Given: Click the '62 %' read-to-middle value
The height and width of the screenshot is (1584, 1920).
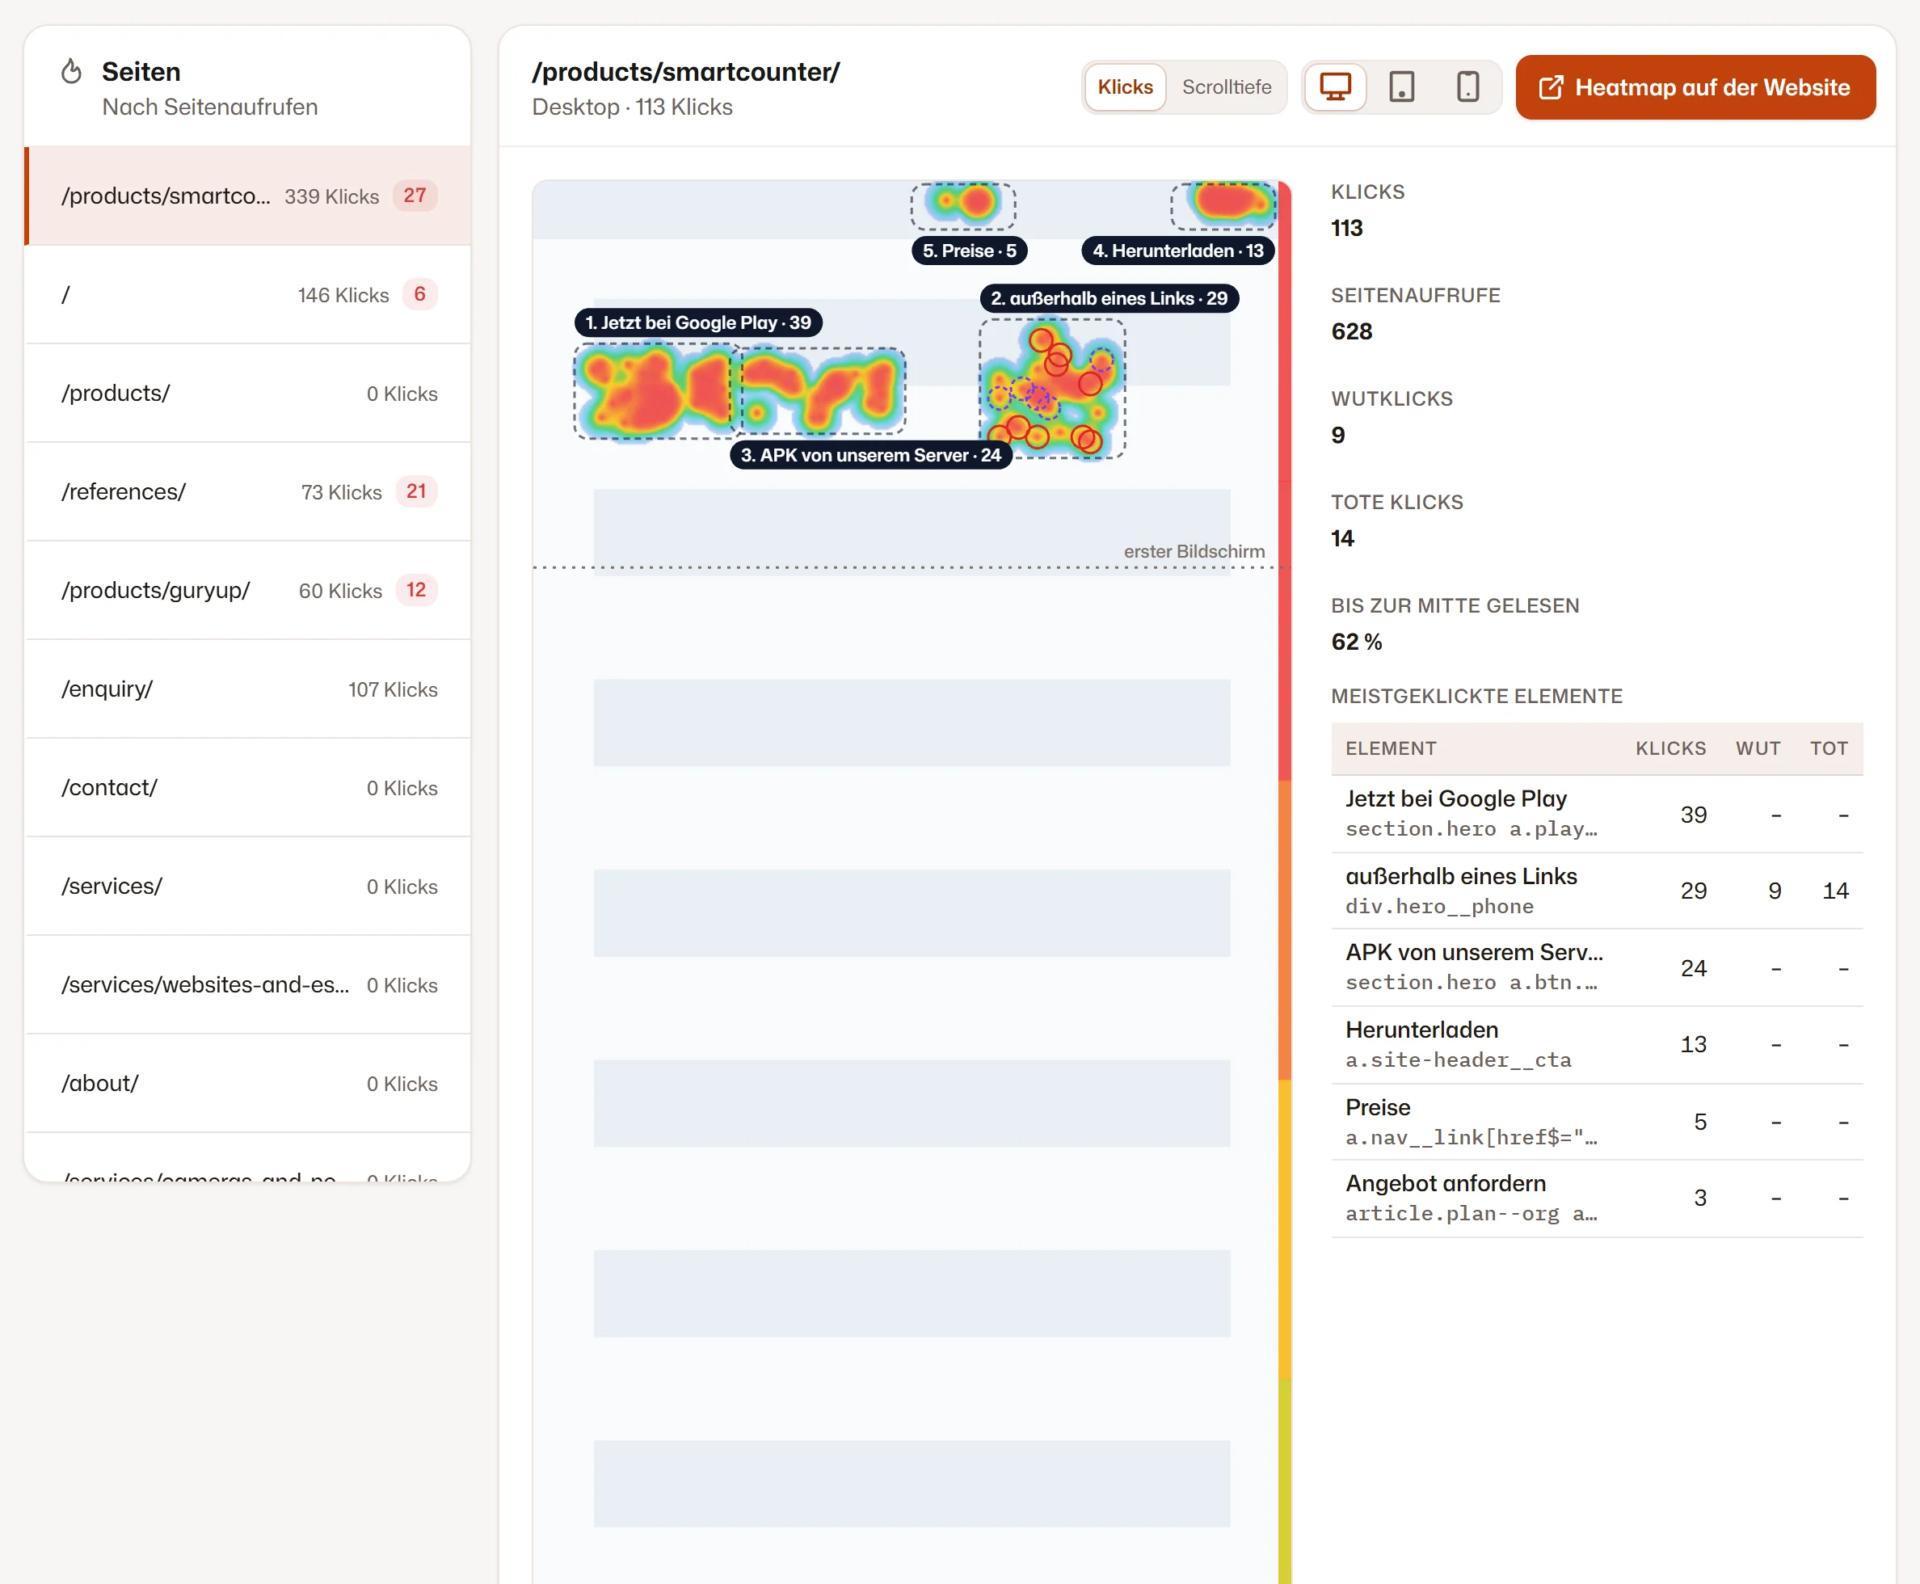Looking at the screenshot, I should 1356,642.
